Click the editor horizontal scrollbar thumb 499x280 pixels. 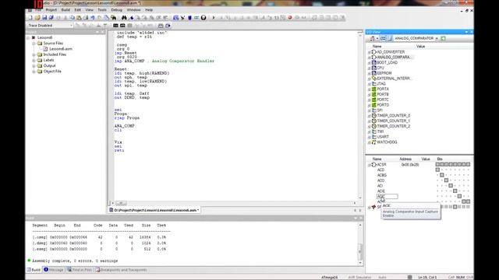pyautogui.click(x=121, y=203)
